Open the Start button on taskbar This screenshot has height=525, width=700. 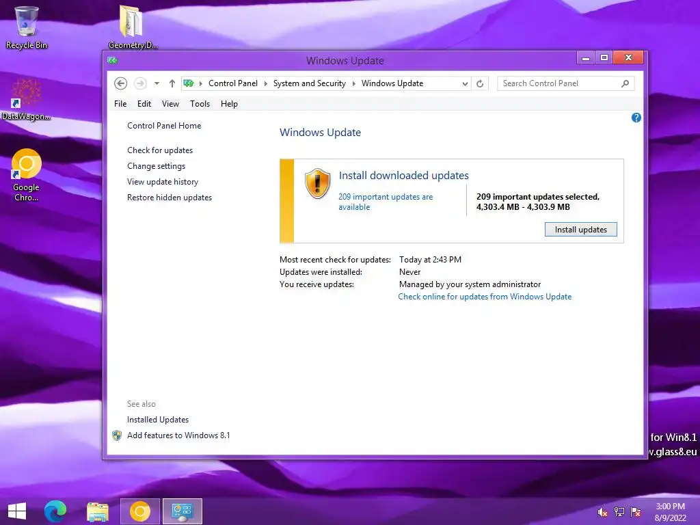[17, 511]
